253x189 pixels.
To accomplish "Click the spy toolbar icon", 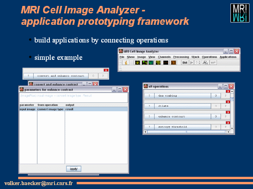I will tap(205, 63).
